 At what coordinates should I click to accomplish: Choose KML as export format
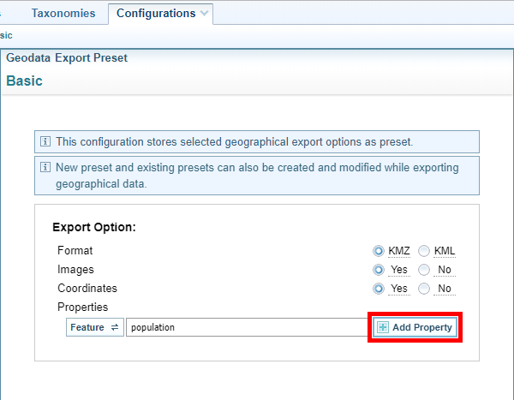tap(424, 251)
